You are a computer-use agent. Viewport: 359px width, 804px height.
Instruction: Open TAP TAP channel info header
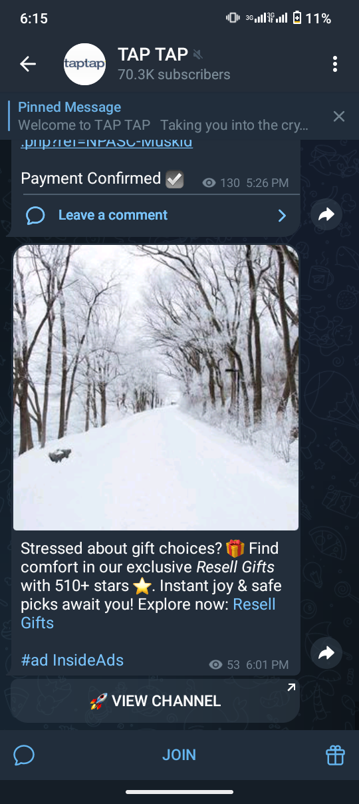pyautogui.click(x=174, y=64)
